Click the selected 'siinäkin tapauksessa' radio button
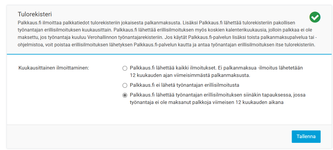This screenshot has width=333, height=150. [x=125, y=95]
